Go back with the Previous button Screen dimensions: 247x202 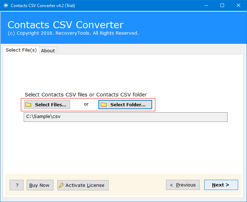tap(183, 185)
